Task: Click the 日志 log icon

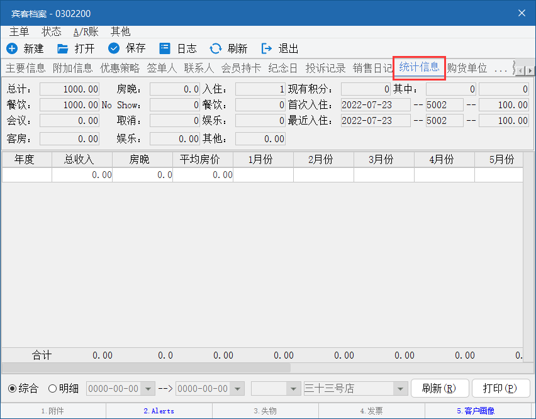Action: 165,48
